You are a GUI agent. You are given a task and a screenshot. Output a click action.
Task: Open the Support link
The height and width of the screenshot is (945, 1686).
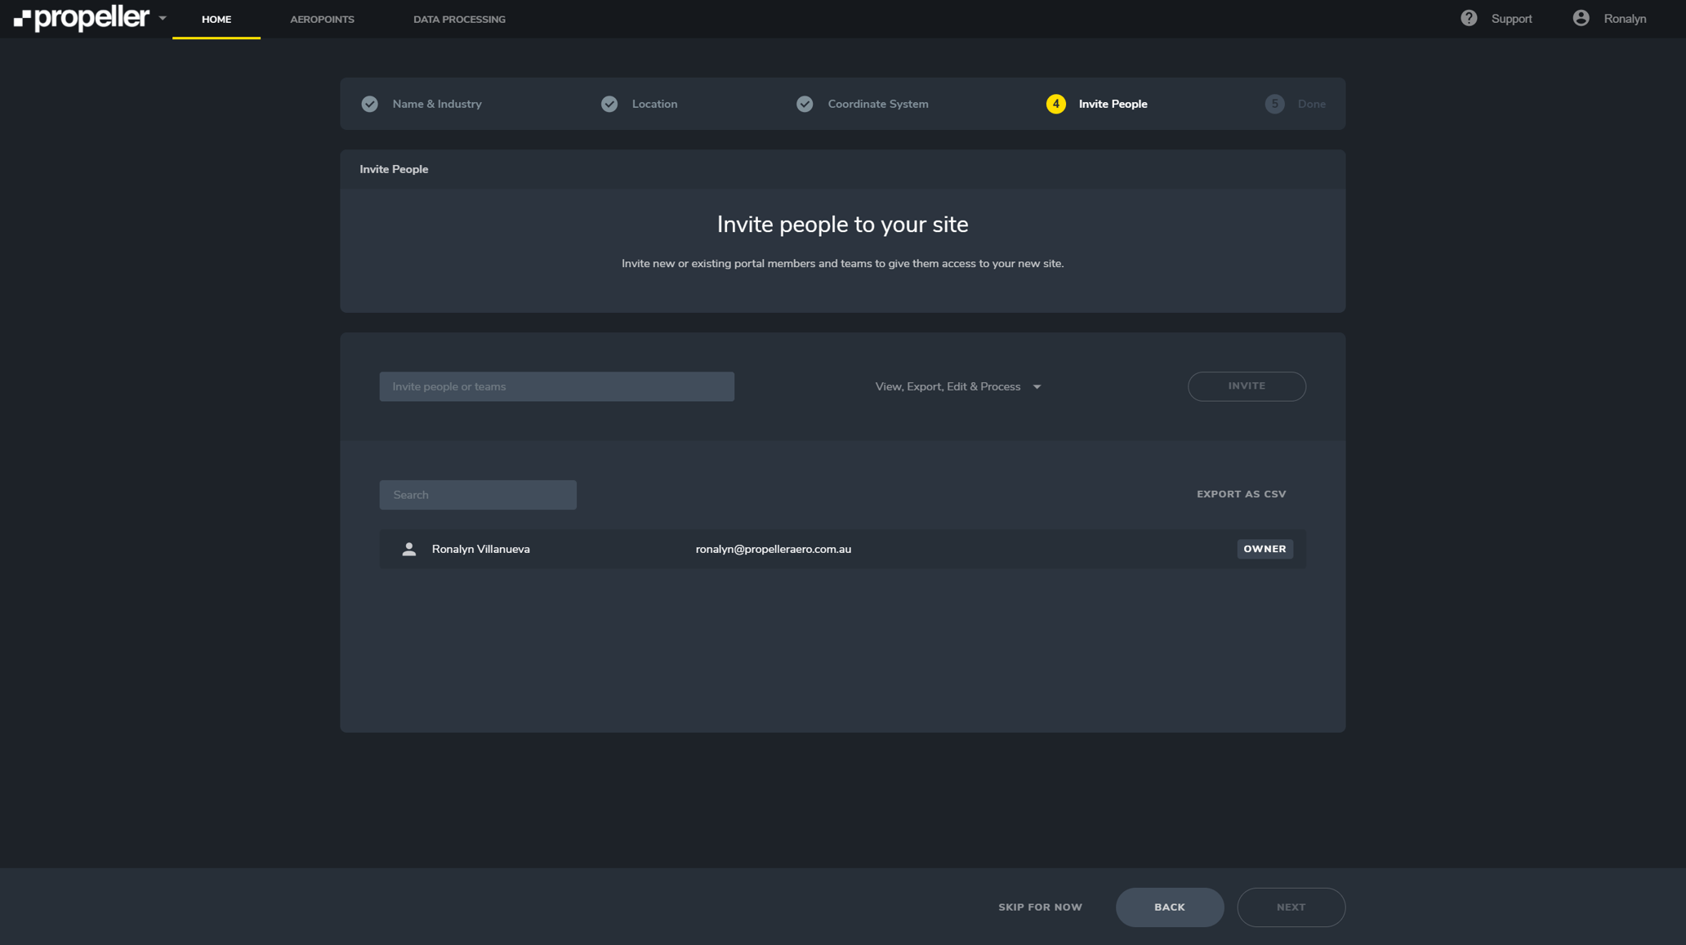1511,19
